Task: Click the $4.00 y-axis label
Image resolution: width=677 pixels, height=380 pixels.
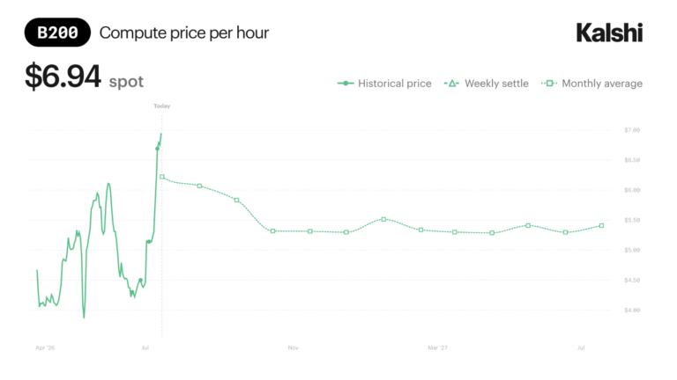Action: point(632,310)
